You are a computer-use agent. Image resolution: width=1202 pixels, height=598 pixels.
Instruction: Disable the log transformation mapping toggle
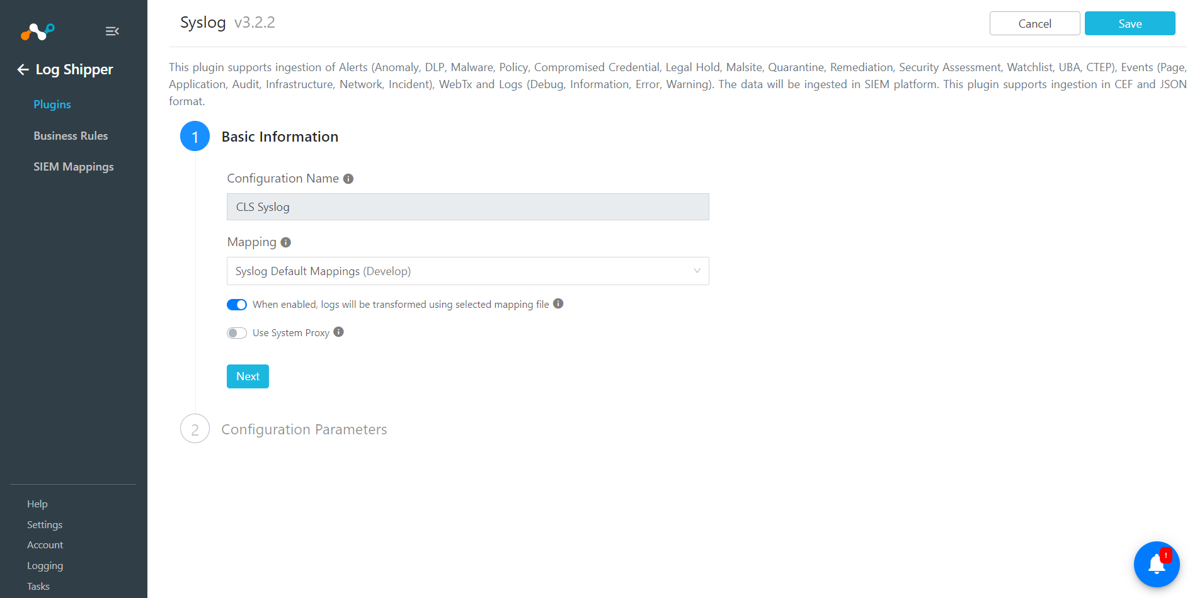pyautogui.click(x=237, y=305)
